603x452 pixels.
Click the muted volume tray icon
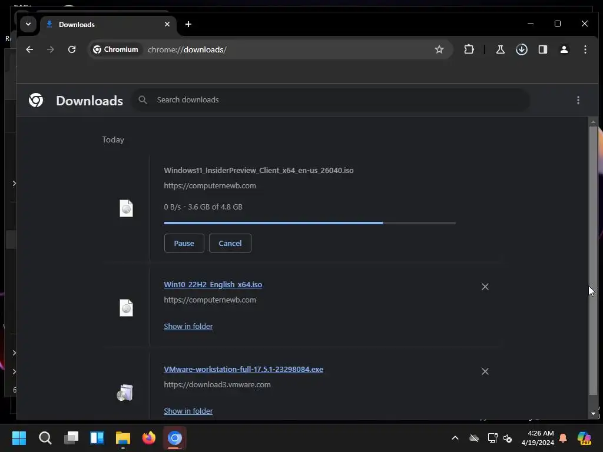pyautogui.click(x=508, y=438)
